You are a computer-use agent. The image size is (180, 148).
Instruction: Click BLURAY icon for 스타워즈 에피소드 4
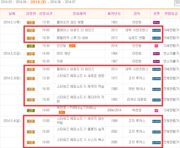click(156, 79)
